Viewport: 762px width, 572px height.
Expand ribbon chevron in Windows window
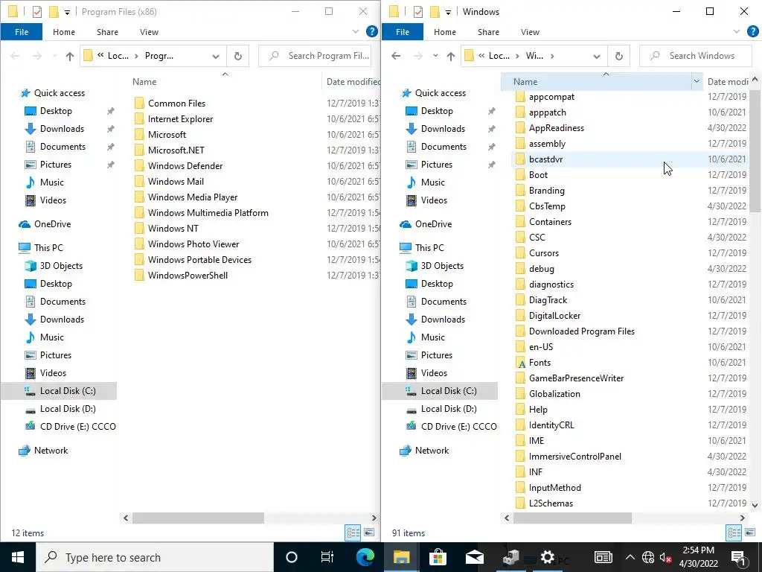point(737,31)
